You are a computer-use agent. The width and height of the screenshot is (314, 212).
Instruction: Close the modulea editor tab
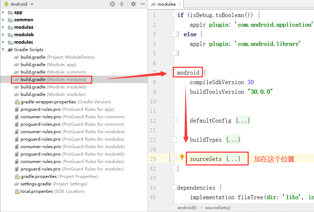(x=180, y=4)
